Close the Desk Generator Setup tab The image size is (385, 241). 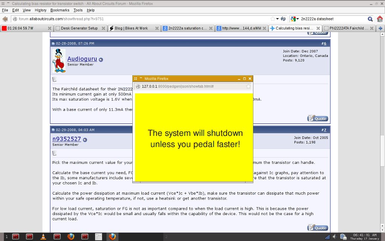tap(103, 28)
